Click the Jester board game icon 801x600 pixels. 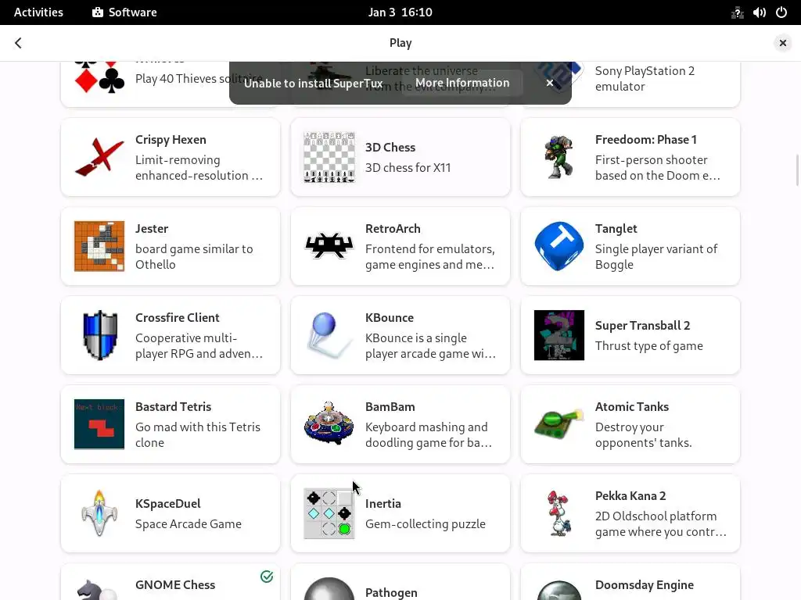point(99,246)
